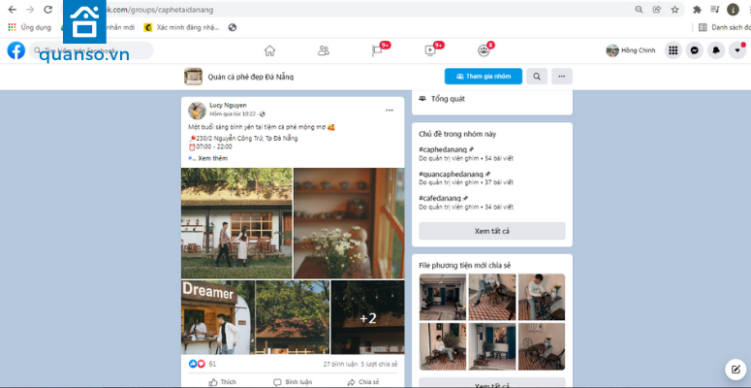751x388 pixels.
Task: Open the Friends tab icon
Action: click(324, 50)
